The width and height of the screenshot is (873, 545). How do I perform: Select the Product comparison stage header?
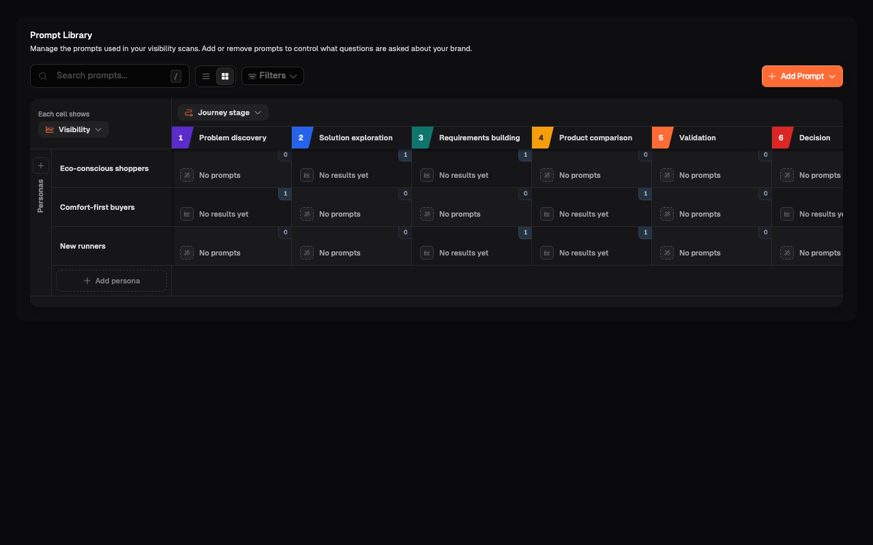(592, 138)
